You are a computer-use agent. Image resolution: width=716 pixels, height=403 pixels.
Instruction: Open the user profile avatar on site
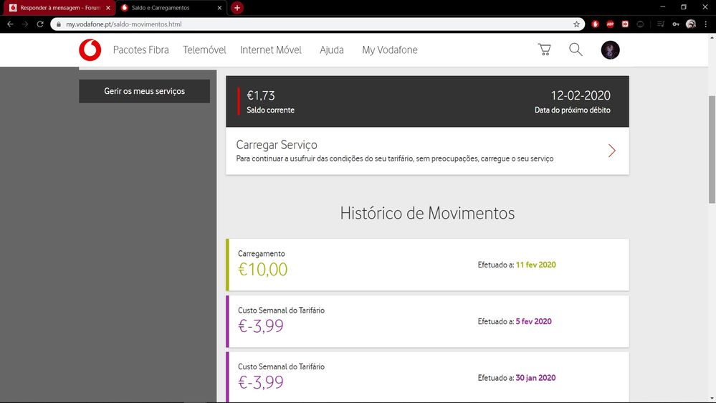610,49
